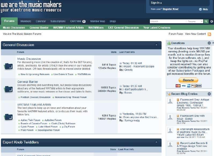Focus the Search input field
The height and width of the screenshot is (156, 214).
click(x=168, y=21)
